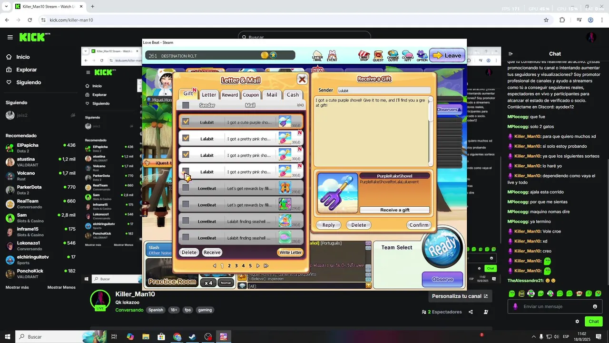Open the user-follow icon next to the share icon
This screenshot has width=609, height=343.
(x=486, y=312)
